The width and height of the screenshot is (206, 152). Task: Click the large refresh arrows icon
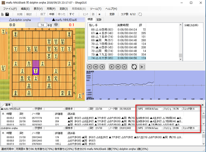[134, 67]
